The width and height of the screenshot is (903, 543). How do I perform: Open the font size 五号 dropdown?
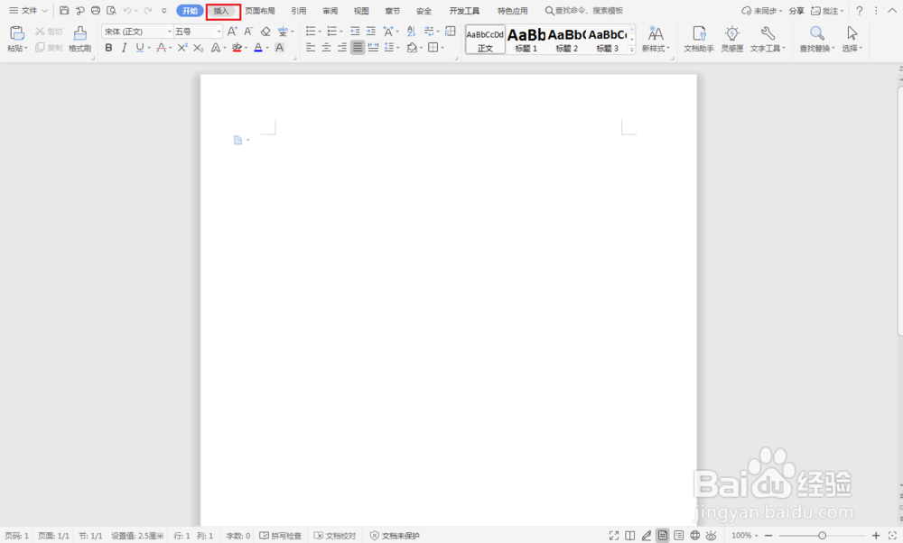[x=219, y=31]
